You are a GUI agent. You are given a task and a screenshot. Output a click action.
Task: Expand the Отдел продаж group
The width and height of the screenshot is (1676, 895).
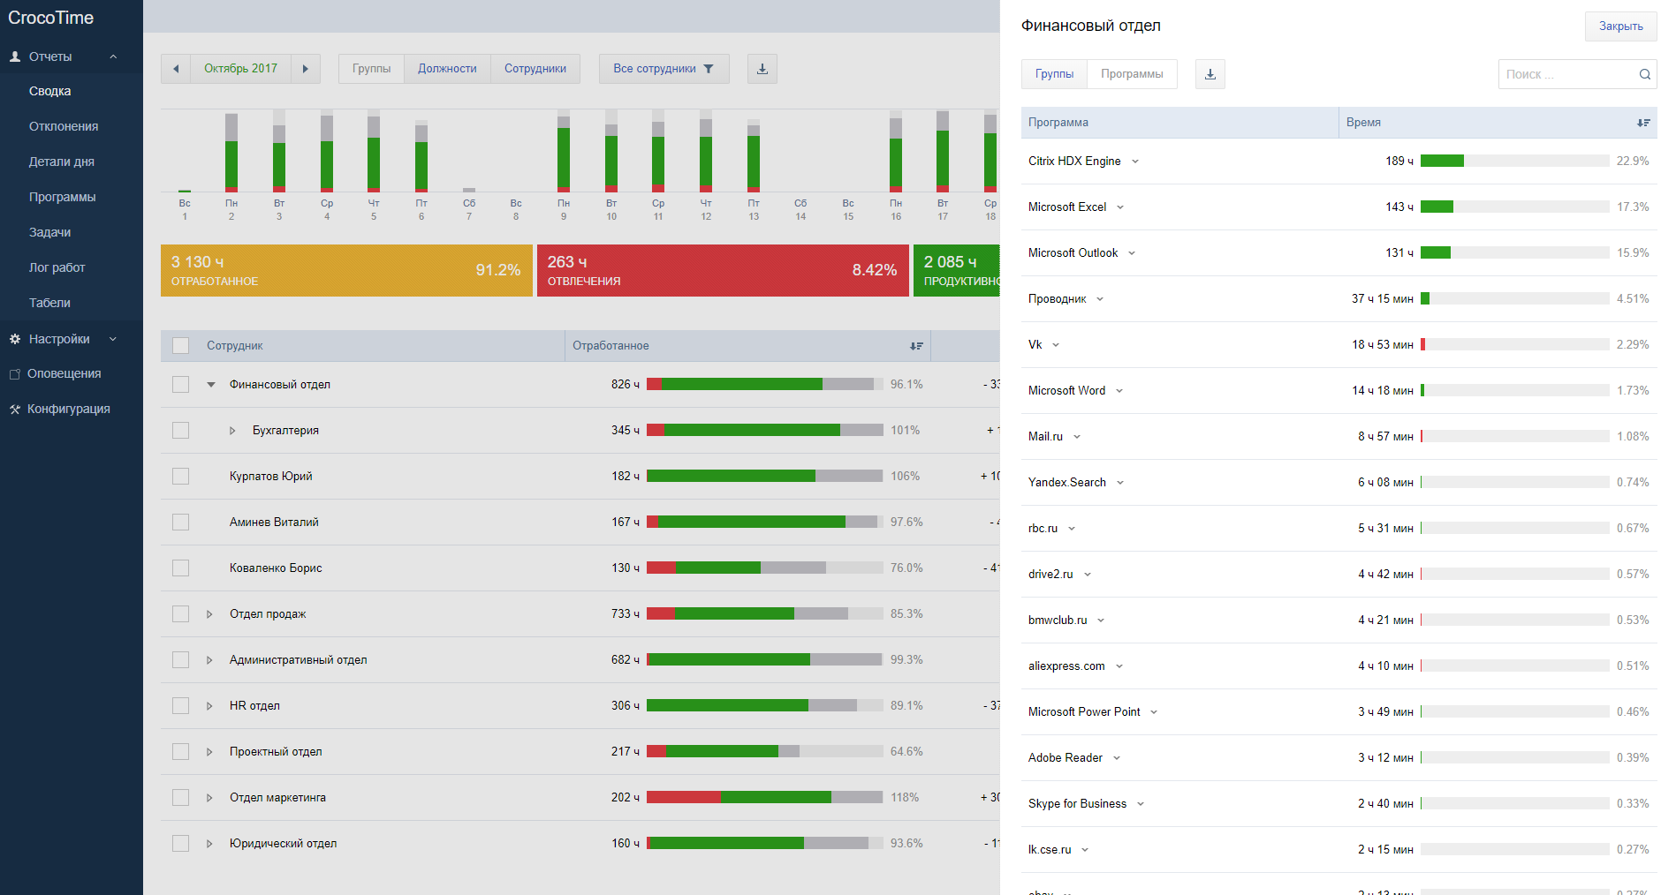click(209, 614)
